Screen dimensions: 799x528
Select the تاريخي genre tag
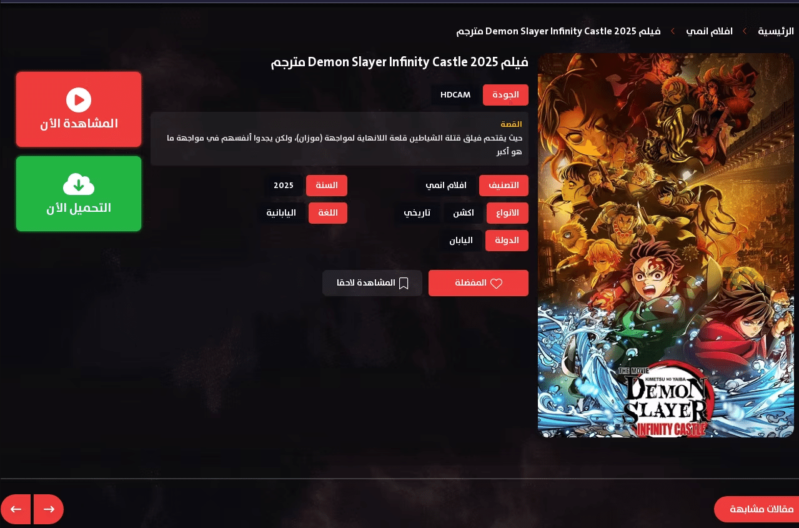coord(417,213)
